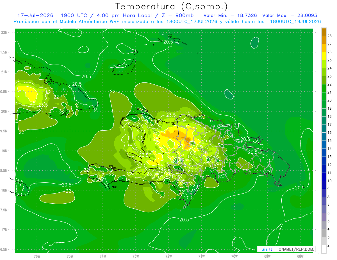Image resolution: width=337 pixels, height=260 pixels.
Task: Click the "69W" longitude axis label
Action: 267,256
